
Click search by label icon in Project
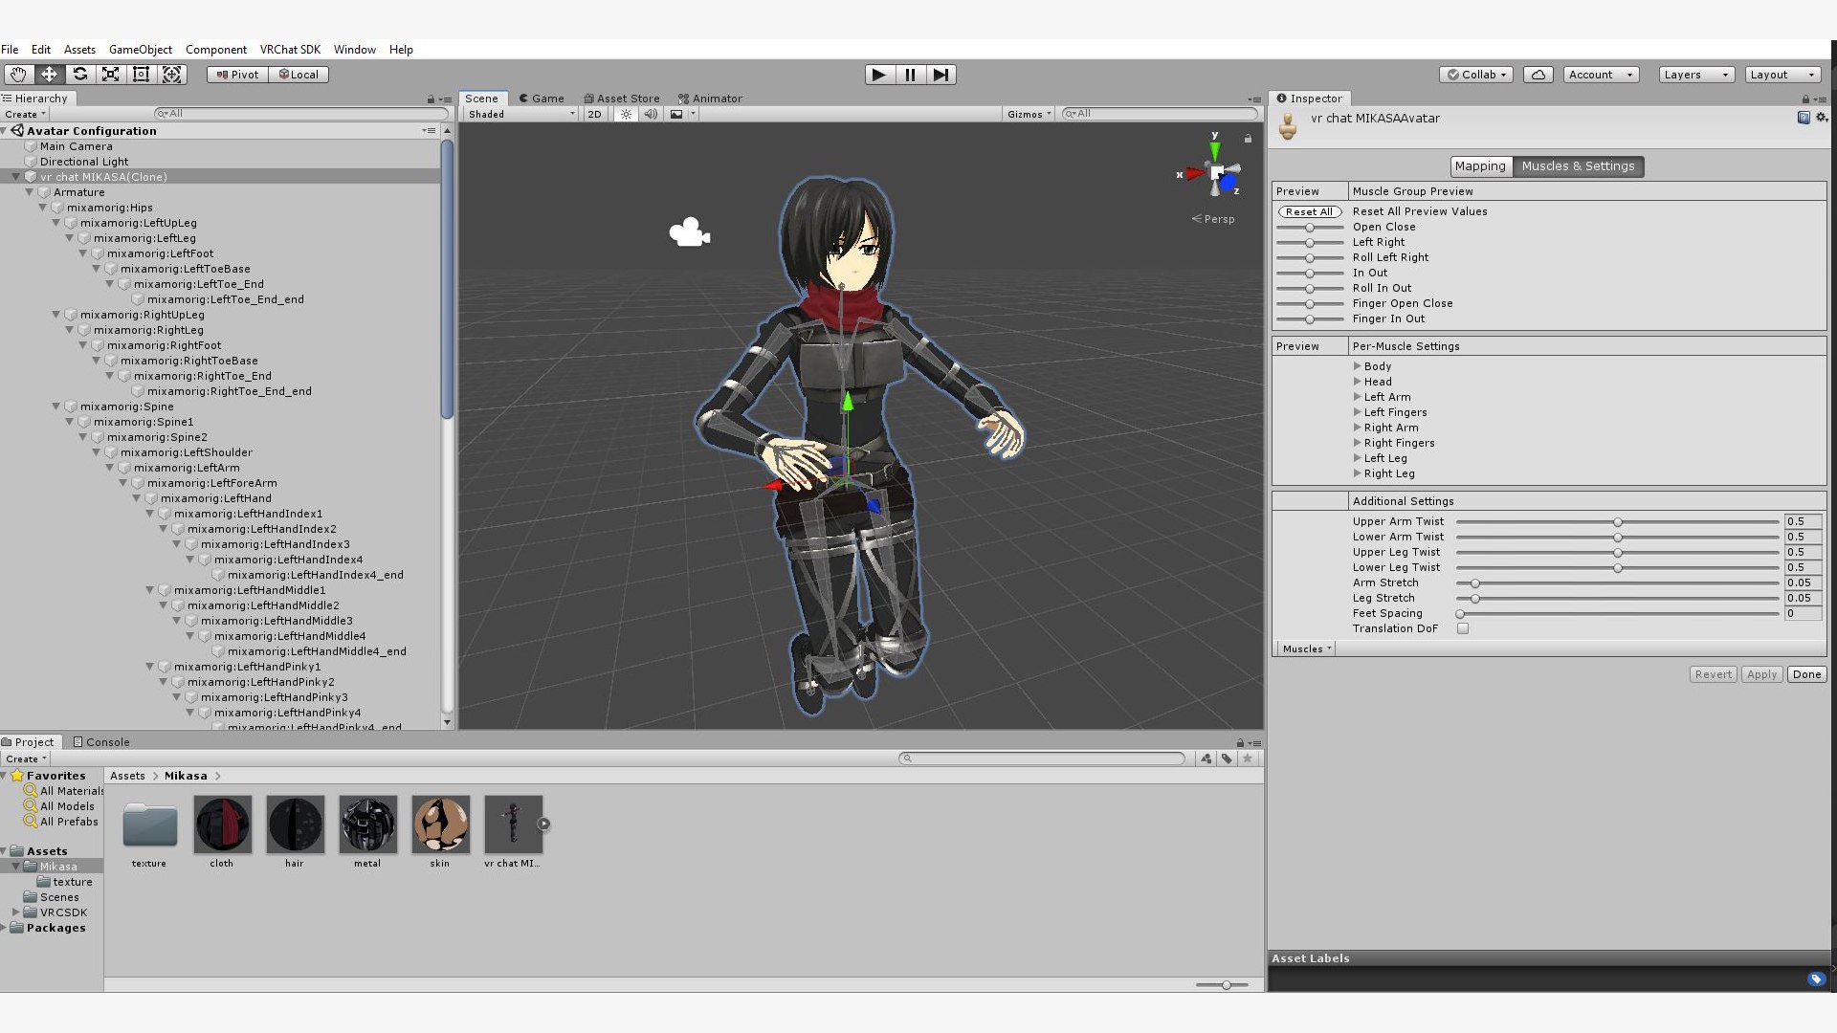click(x=1227, y=758)
